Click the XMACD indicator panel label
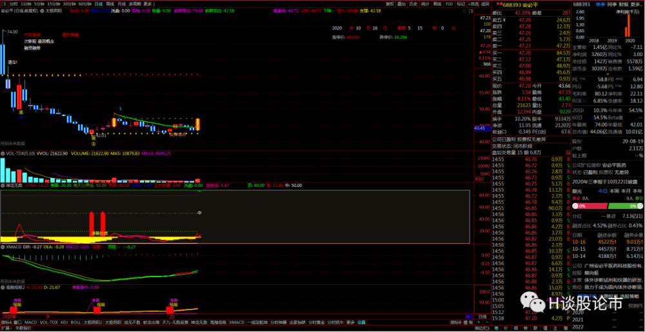The width and height of the screenshot is (645, 332). 13,246
